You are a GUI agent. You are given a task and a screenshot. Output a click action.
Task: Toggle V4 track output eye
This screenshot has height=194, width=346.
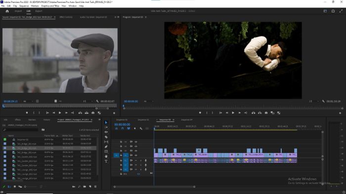(136, 142)
